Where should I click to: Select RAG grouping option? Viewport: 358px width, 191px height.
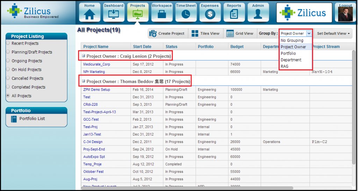tap(285, 66)
